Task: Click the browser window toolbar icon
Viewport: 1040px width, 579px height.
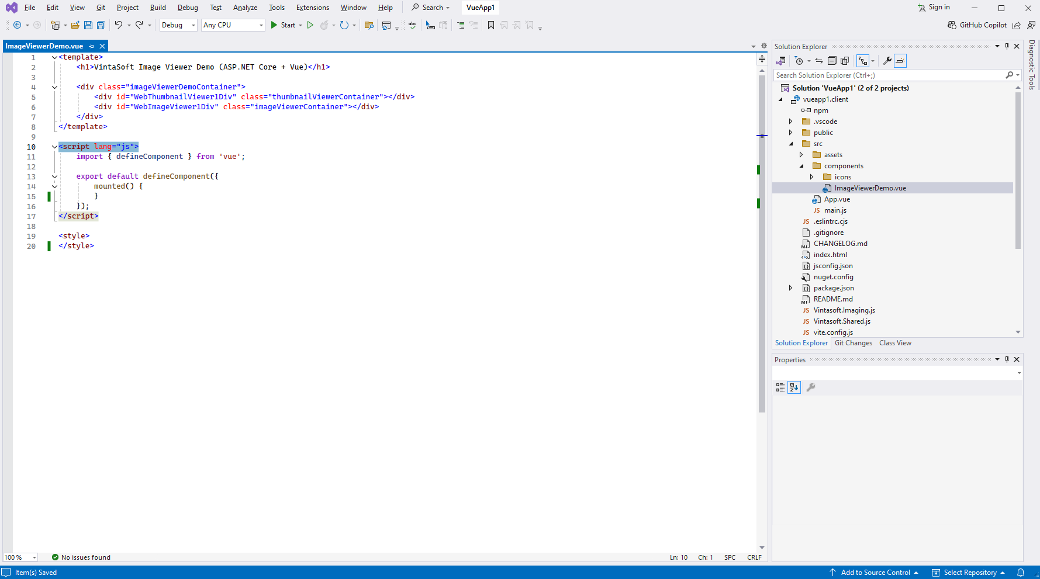Action: pos(386,25)
